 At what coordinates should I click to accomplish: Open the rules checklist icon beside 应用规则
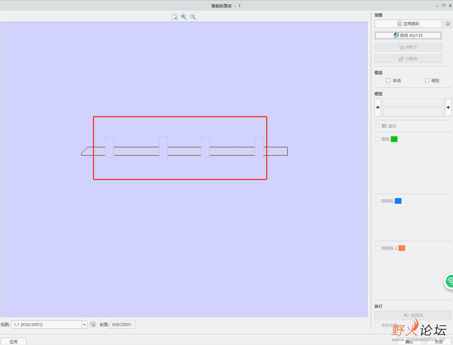point(448,24)
